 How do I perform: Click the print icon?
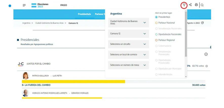point(196,5)
